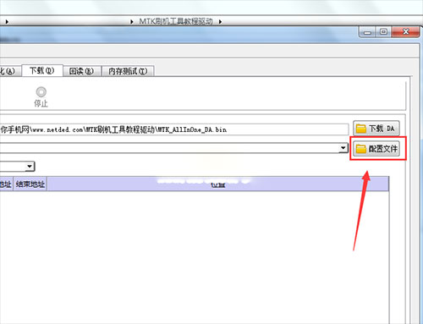This screenshot has width=423, height=324.
Task: Click the 配置文件 scatter file button
Action: point(376,149)
